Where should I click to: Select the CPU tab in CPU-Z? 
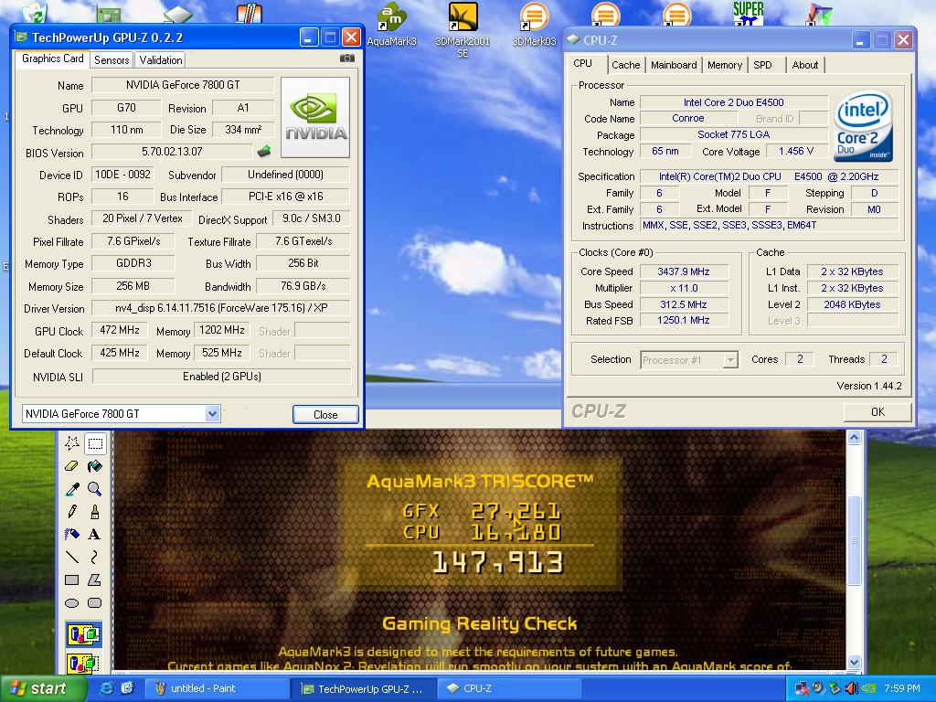pyautogui.click(x=583, y=63)
